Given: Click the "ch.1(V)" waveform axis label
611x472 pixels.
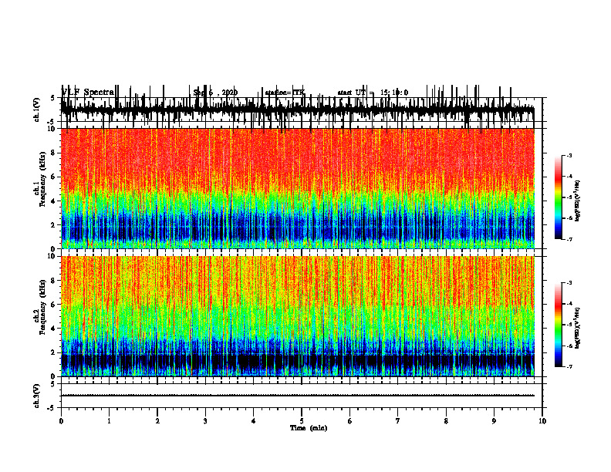Looking at the screenshot, I should pyautogui.click(x=36, y=110).
